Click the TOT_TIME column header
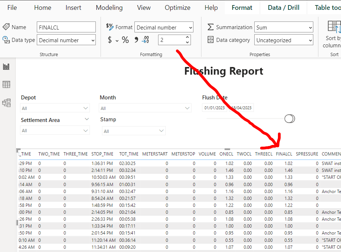341x252 pixels. (x=129, y=154)
